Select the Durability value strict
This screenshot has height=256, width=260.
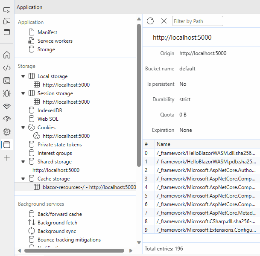coord(185,99)
